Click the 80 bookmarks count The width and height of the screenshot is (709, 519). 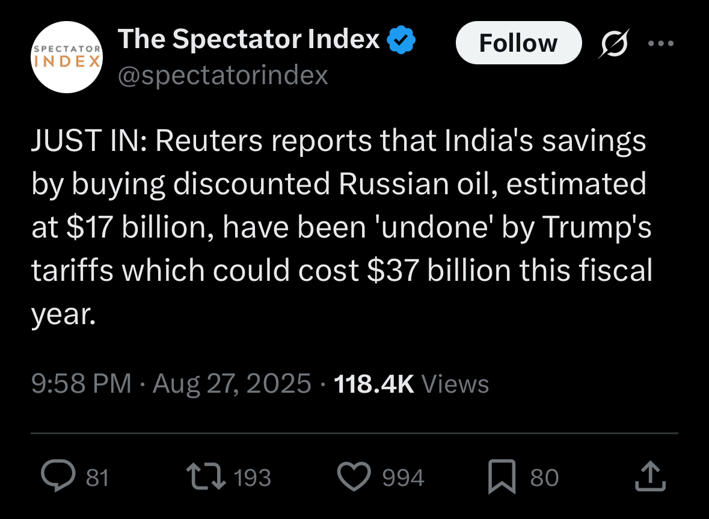544,478
